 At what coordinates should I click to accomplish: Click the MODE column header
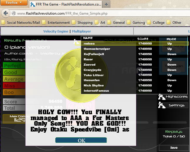coord(171,39)
